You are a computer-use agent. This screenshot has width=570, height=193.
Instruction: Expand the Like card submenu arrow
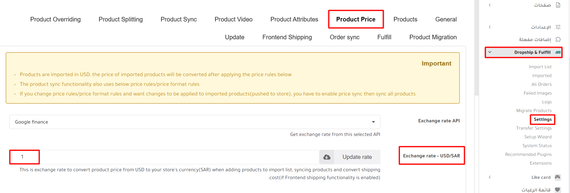point(490,177)
